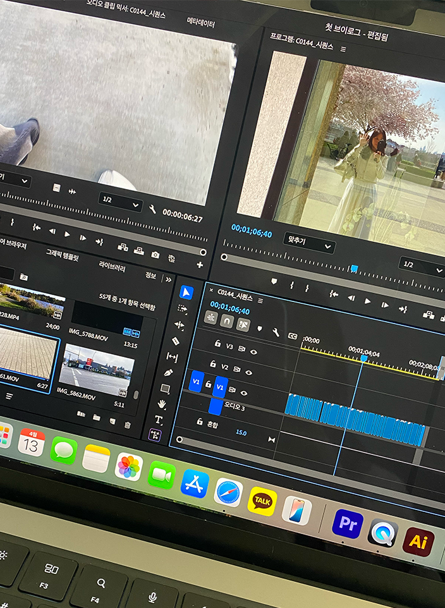Hide the V1 track output eye
This screenshot has width=445, height=608.
tap(244, 392)
